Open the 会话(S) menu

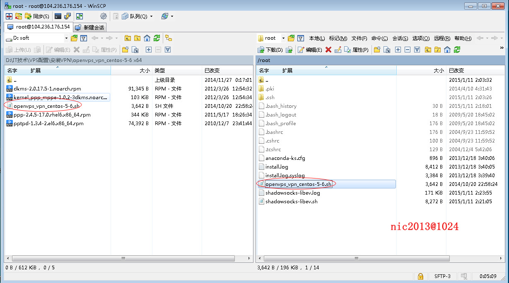point(400,38)
